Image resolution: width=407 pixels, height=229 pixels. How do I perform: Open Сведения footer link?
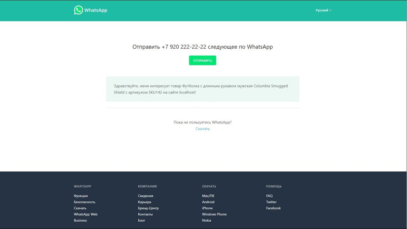(146, 196)
